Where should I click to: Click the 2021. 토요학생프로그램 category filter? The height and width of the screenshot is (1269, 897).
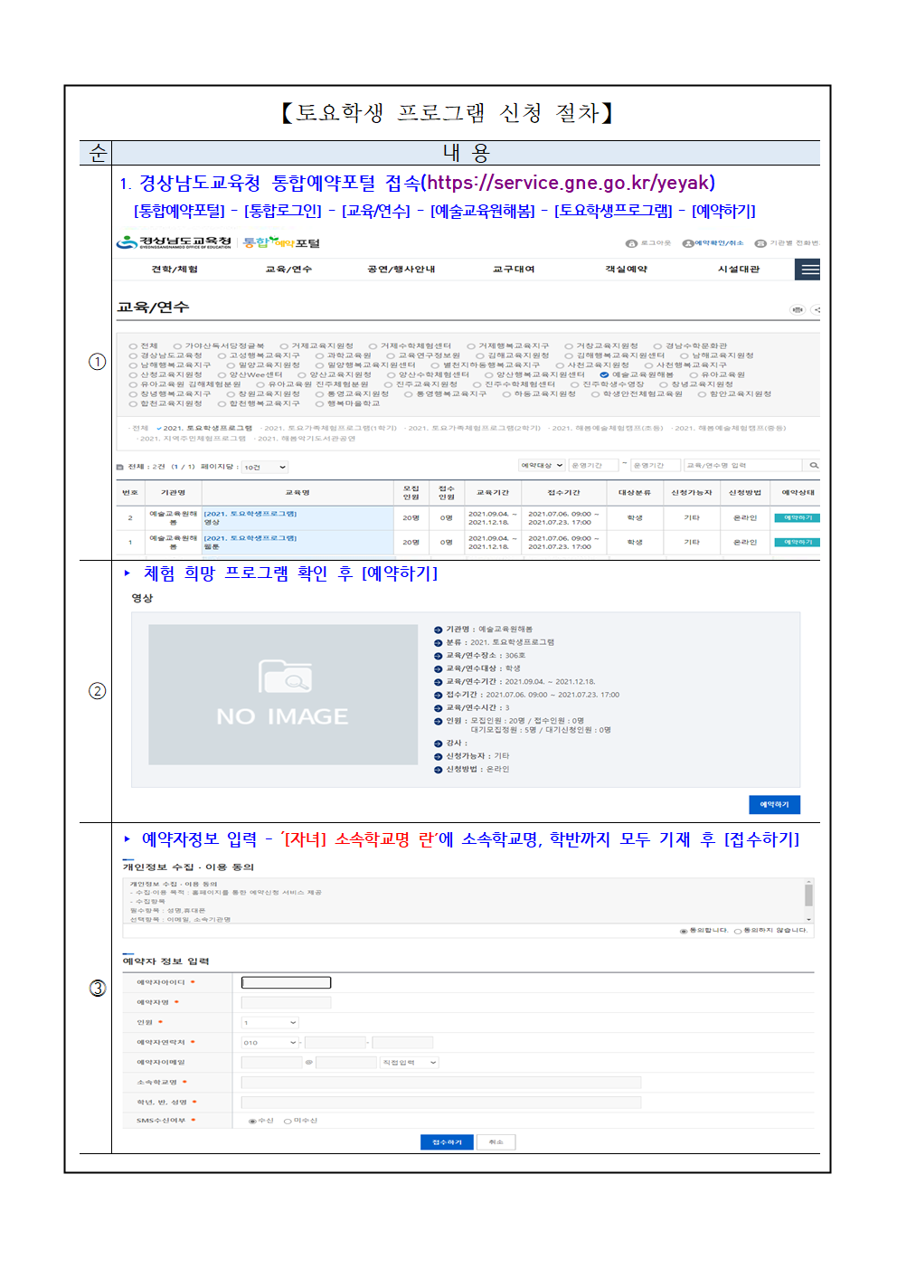204,428
